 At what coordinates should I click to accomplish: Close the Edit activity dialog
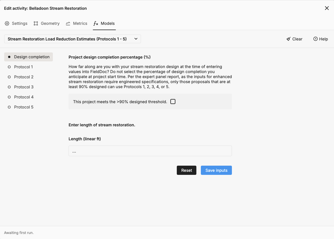point(326,8)
